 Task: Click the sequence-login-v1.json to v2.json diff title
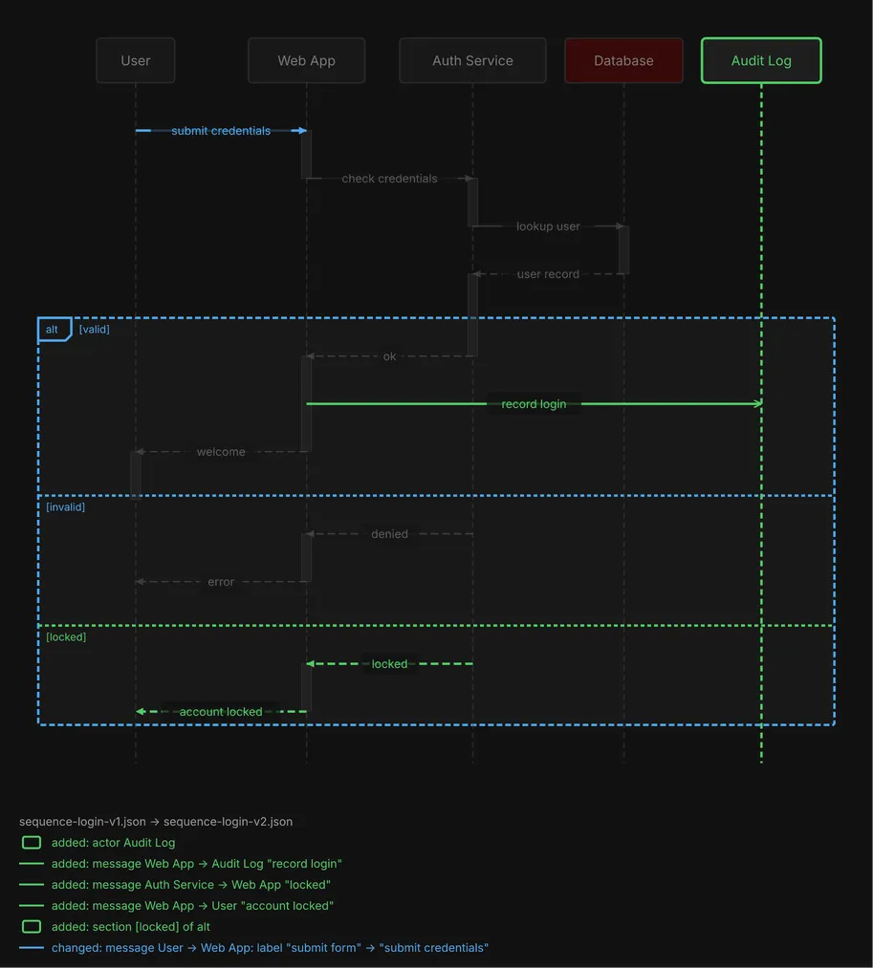(156, 821)
